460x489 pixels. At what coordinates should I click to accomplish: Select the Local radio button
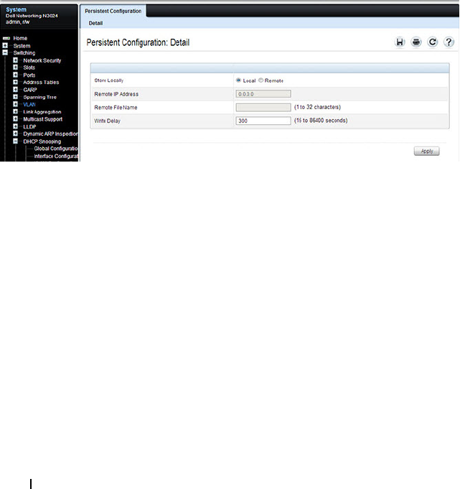(x=238, y=80)
